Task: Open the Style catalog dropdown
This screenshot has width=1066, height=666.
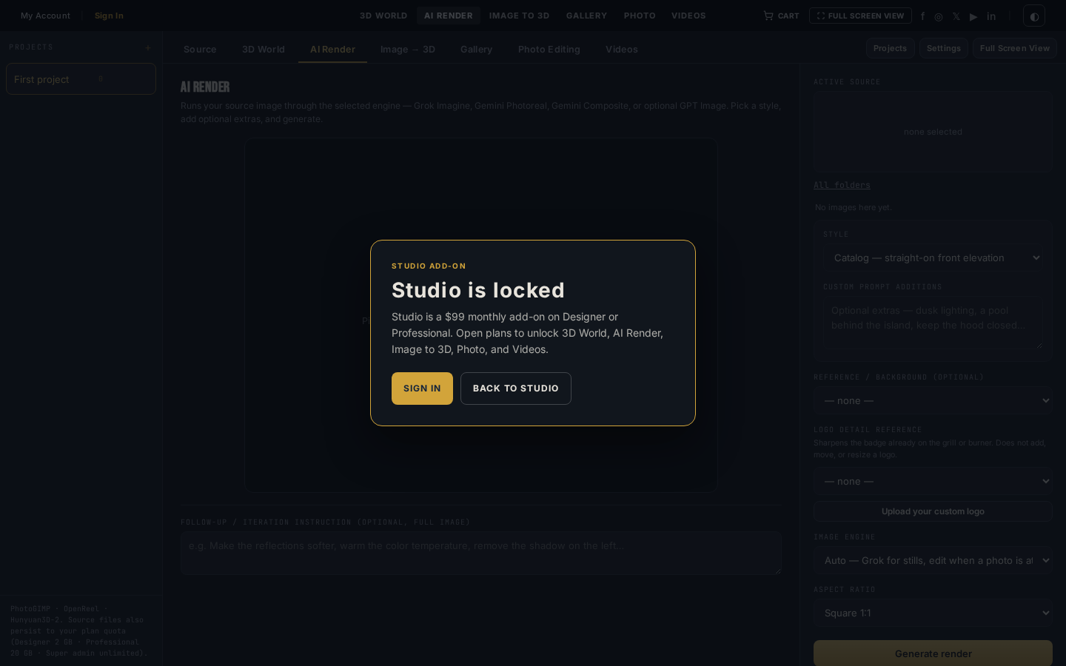Action: [x=933, y=258]
